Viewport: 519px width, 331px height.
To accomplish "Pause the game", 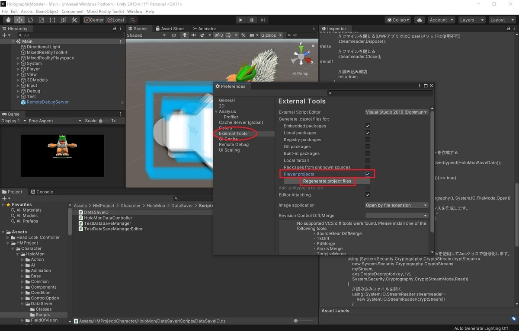I will tap(252, 20).
